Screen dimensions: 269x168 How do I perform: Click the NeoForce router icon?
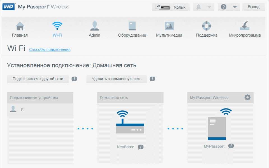pos(130,123)
